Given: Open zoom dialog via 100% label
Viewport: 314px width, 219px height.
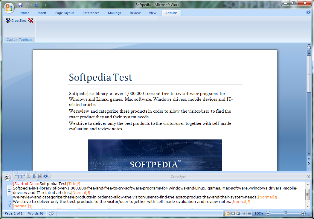Looking at the screenshot, I should (259, 213).
